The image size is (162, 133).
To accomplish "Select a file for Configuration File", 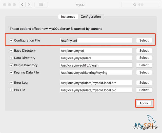I will pyautogui.click(x=144, y=41).
